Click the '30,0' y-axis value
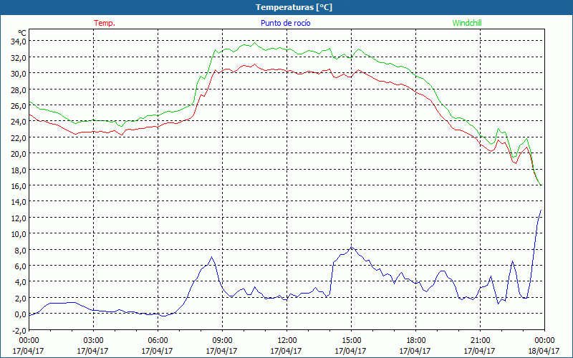573x358 pixels. [19, 74]
